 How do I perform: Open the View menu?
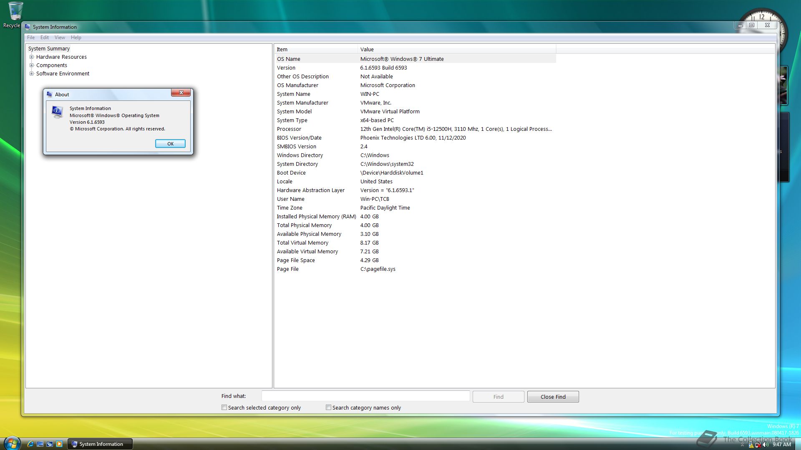point(60,37)
